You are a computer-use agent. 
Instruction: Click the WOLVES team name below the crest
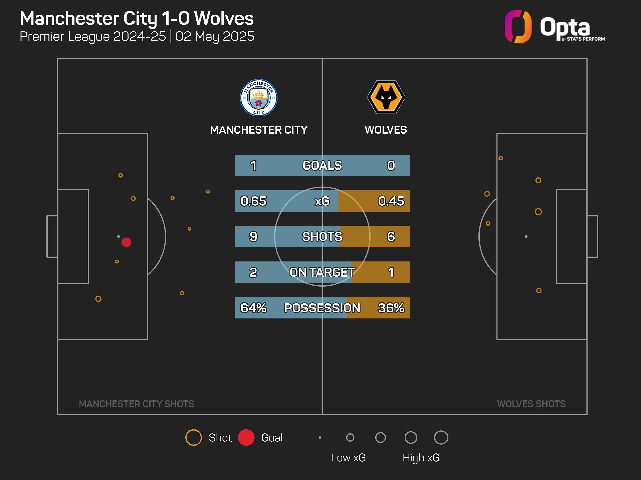pos(386,130)
